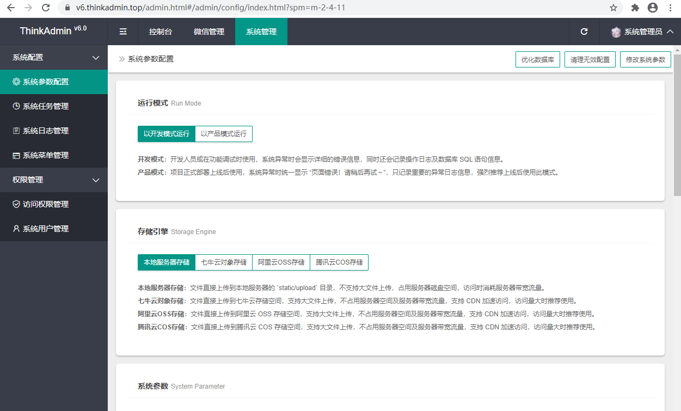
Task: Select the 系统用户管理 person icon
Action: point(17,228)
